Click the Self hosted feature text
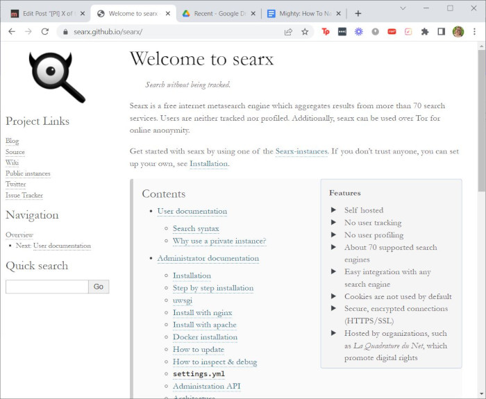 (x=364, y=210)
